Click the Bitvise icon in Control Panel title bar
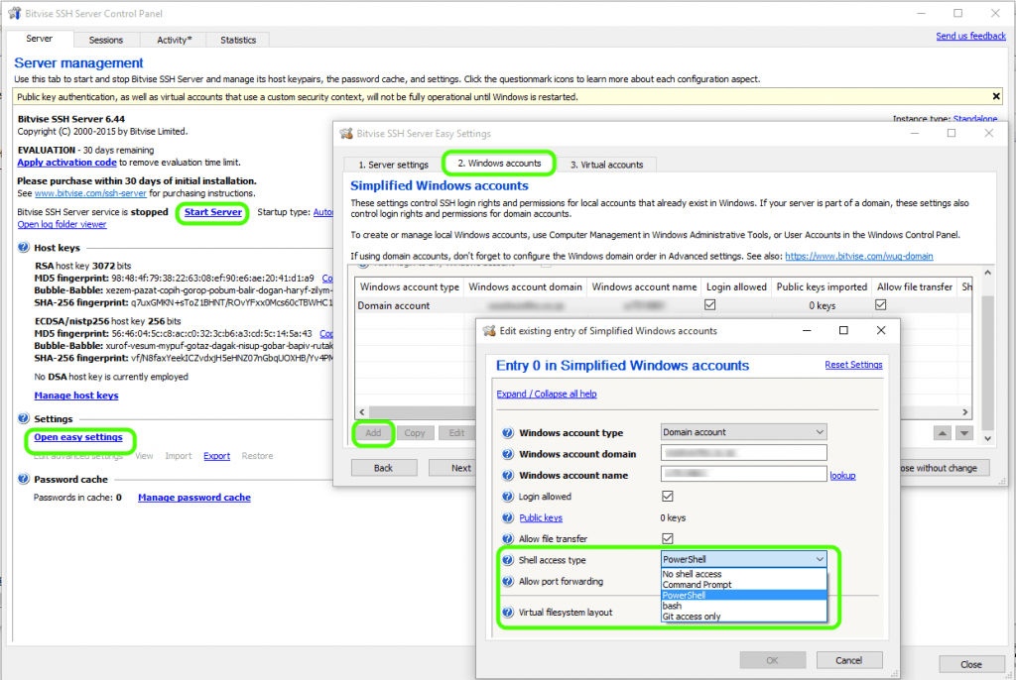The height and width of the screenshot is (680, 1016). pos(14,13)
